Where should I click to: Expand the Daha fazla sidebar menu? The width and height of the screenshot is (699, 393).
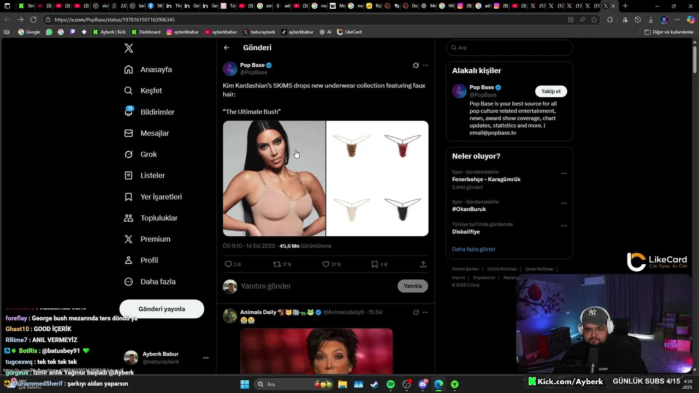[150, 282]
